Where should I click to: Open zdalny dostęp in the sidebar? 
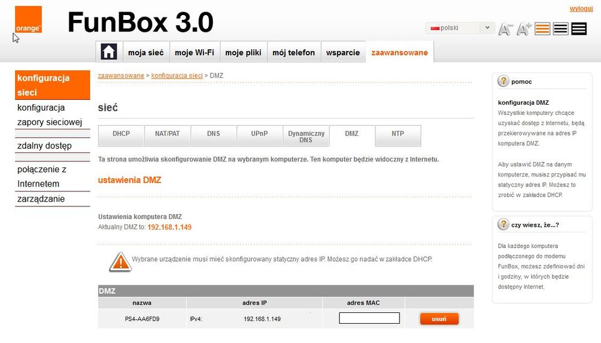(45, 146)
